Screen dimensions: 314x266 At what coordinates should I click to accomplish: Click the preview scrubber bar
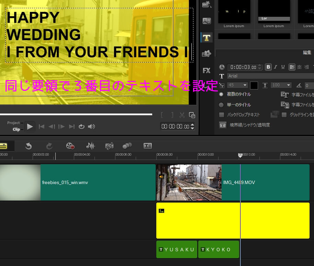tap(76, 114)
